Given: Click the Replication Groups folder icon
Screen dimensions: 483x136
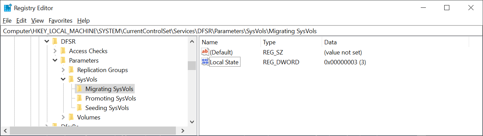Looking at the screenshot, I should 71,70.
